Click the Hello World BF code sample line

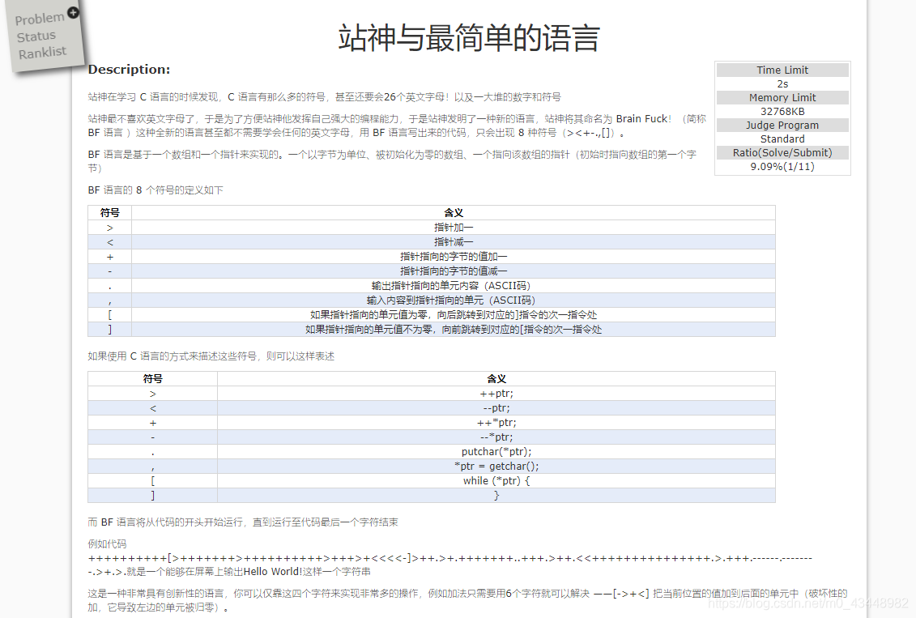[x=449, y=565]
